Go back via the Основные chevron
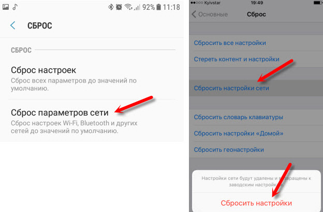Screen dimensions: 323x212 tap(210, 14)
